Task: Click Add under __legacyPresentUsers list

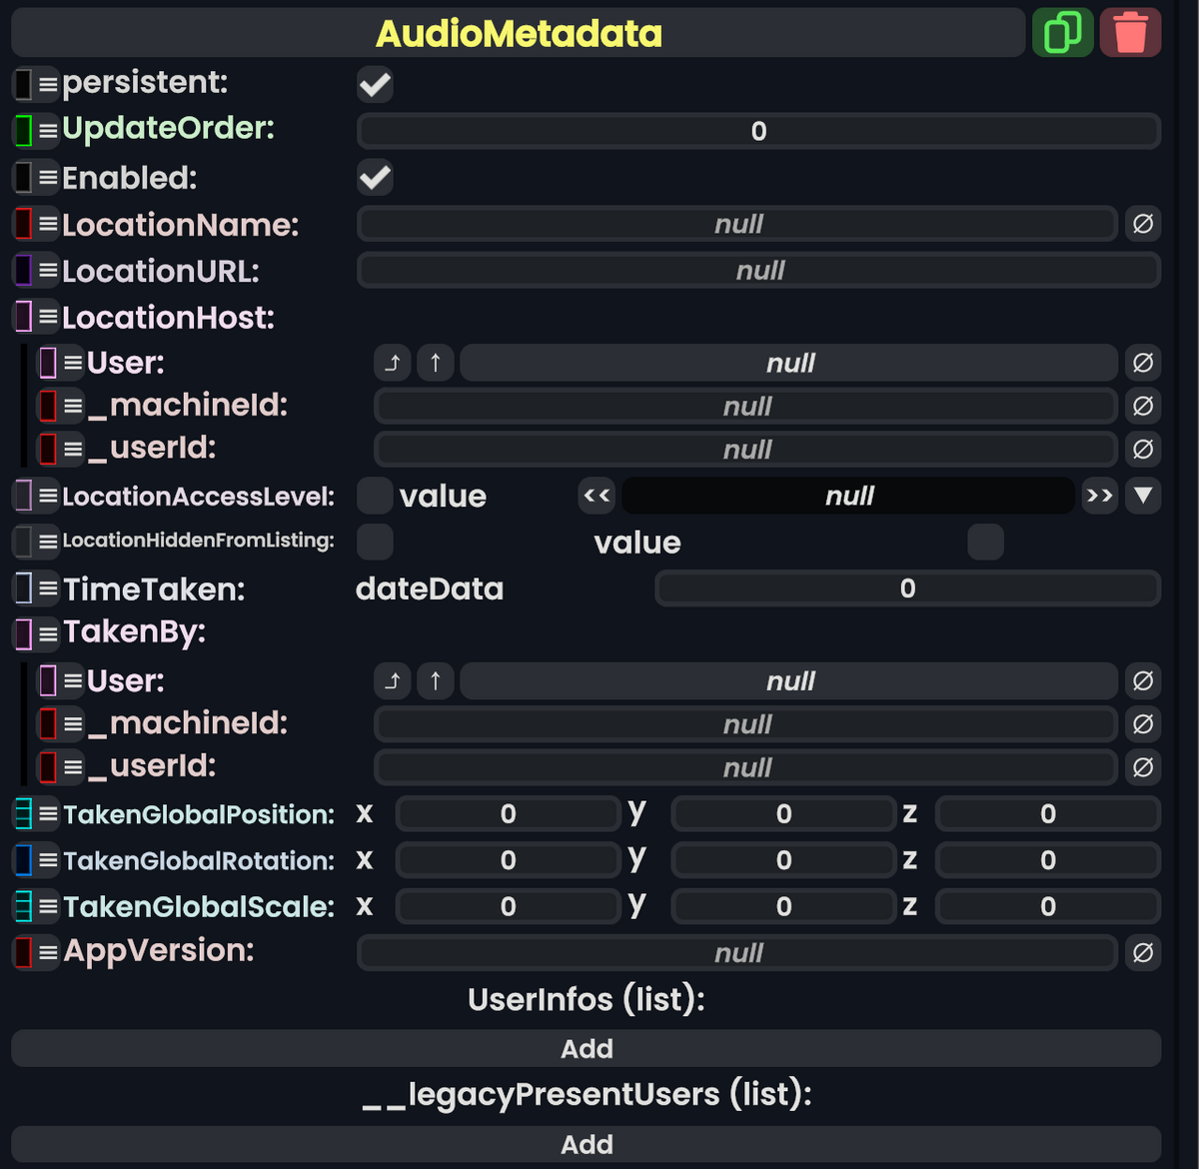Action: click(587, 1144)
